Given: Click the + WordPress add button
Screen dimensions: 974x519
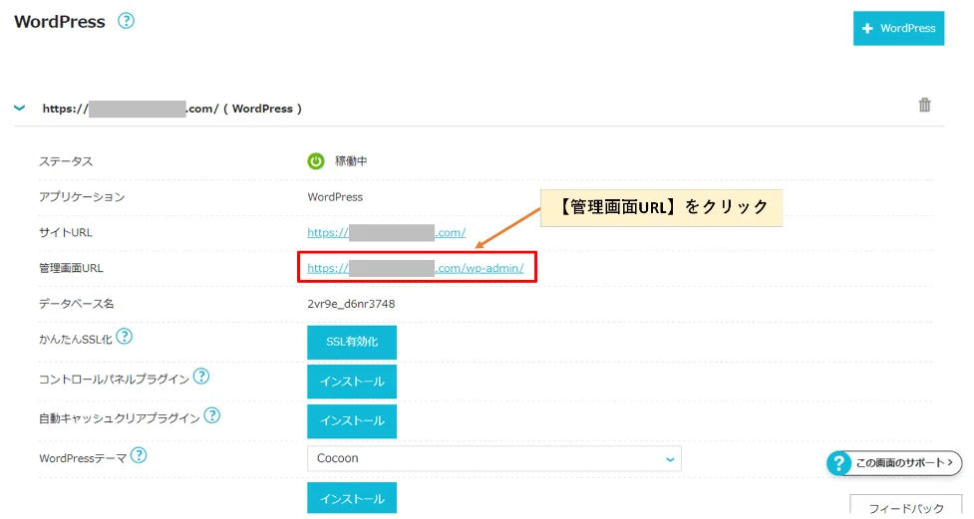Looking at the screenshot, I should [x=898, y=28].
